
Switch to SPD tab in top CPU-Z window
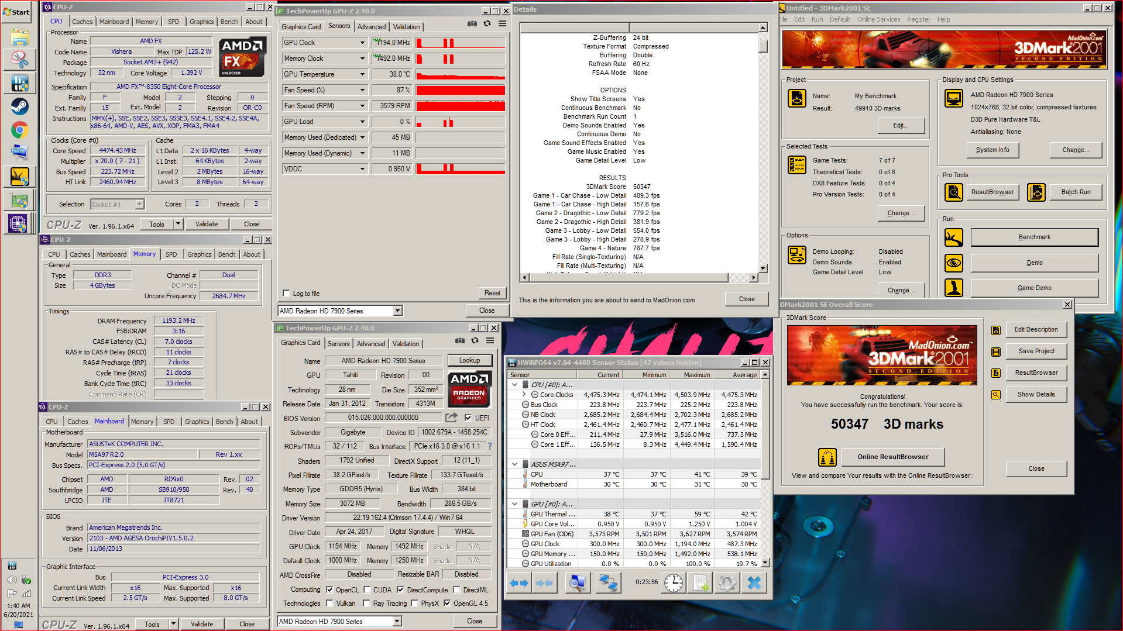coord(174,22)
